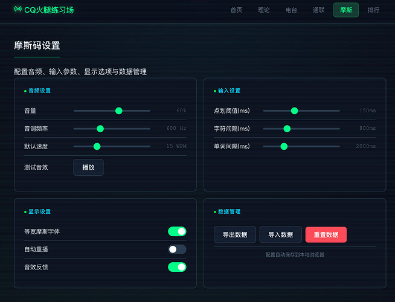
Task: Turn off the 音效反馈 toggle
Action: click(x=177, y=267)
